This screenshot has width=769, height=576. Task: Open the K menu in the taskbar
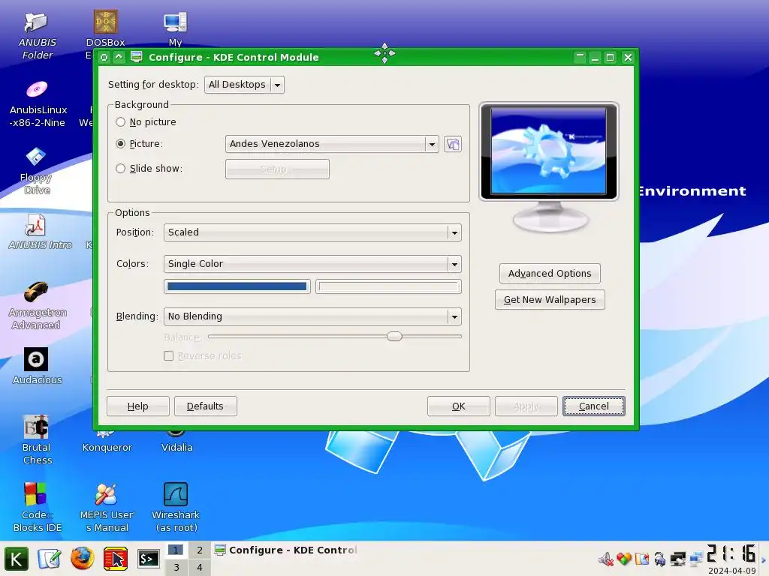point(17,559)
